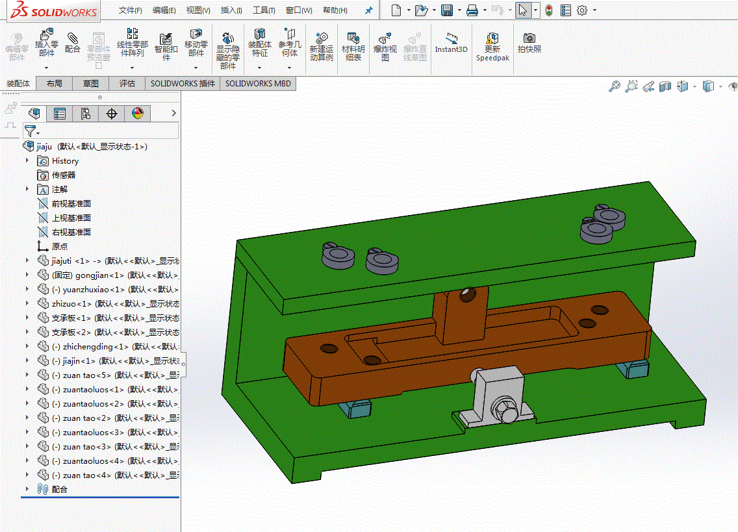Image resolution: width=738 pixels, height=532 pixels.
Task: Open DimXpertManager crosshair tab icon
Action: pyautogui.click(x=112, y=114)
